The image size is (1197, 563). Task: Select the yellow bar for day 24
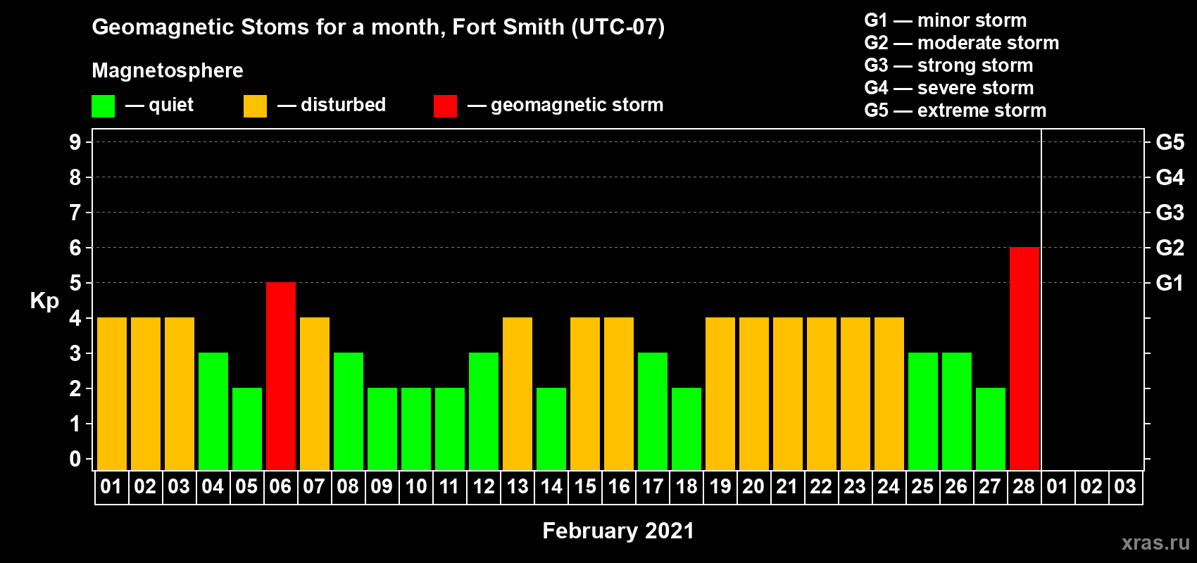[x=889, y=393]
